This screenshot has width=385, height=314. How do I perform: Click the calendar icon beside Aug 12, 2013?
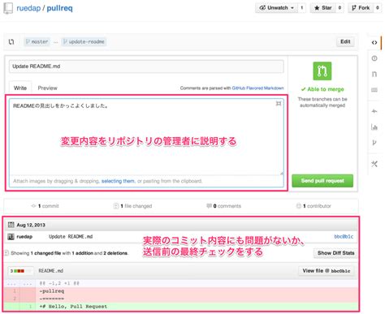(x=11, y=225)
